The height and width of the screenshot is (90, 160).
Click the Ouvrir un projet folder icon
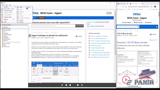click(2, 9)
